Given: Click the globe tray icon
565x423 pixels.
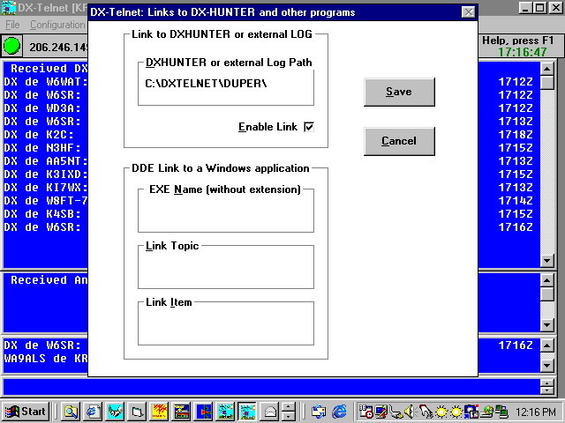Looking at the screenshot, I should coord(487,412).
